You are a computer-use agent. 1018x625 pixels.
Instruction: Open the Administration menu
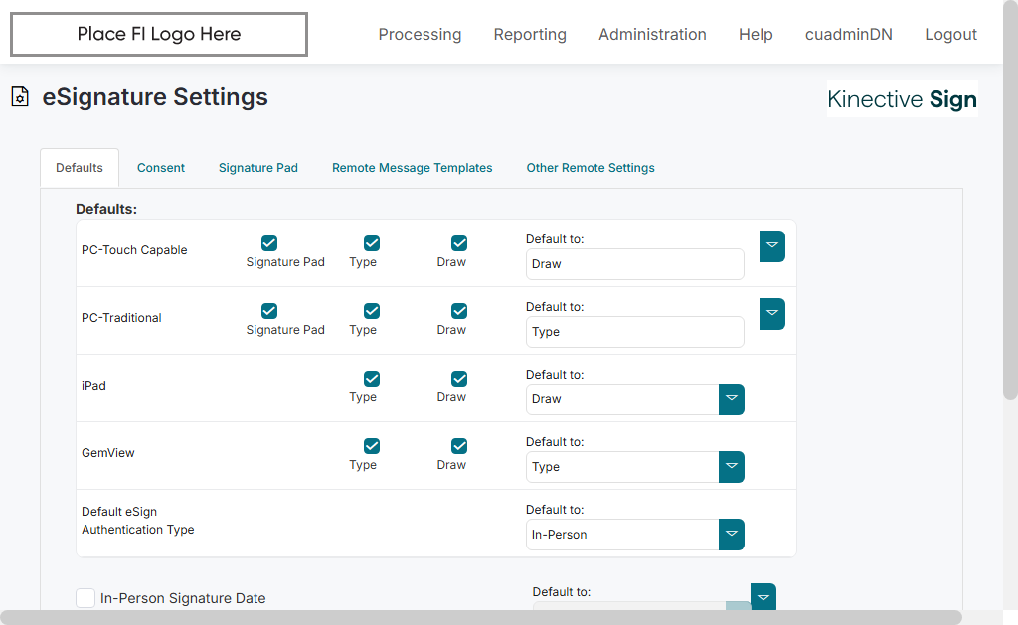point(652,35)
